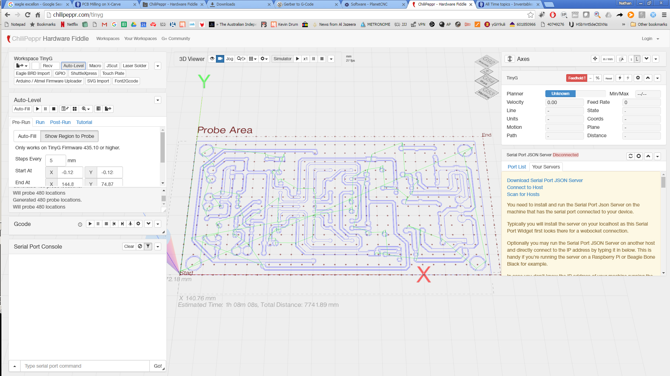Click Download Serial Port JSON Server link
670x376 pixels.
[x=545, y=180]
